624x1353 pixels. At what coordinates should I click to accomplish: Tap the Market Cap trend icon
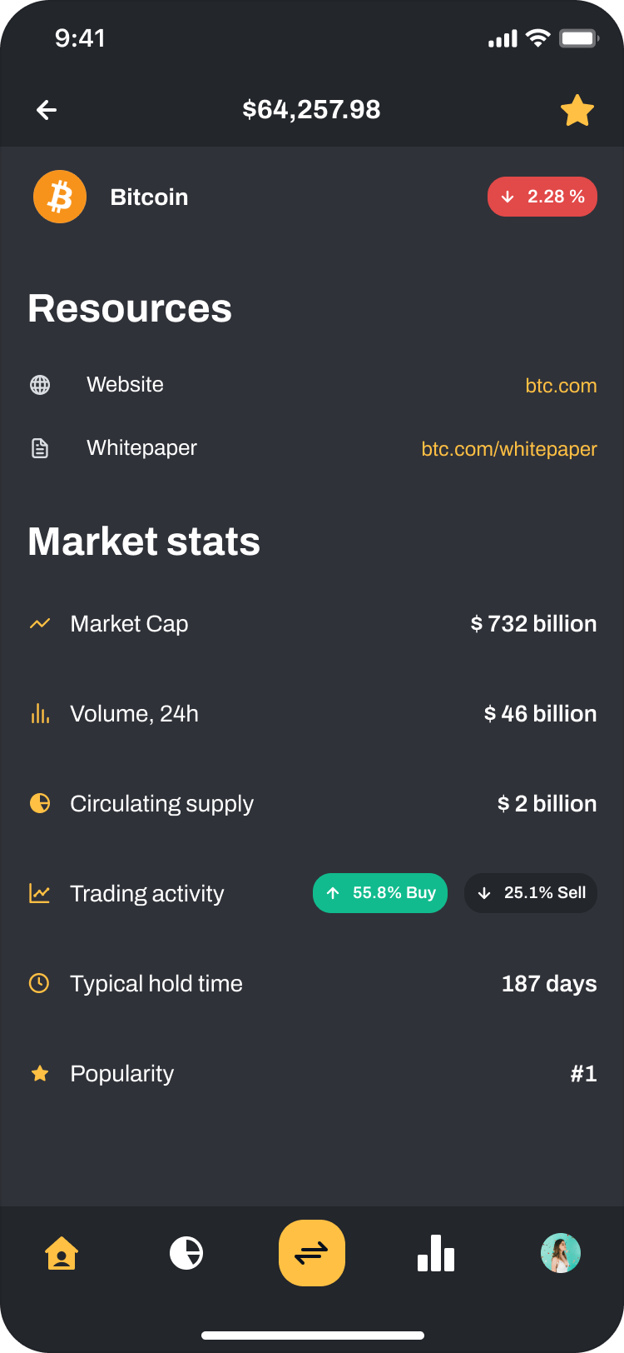(40, 623)
